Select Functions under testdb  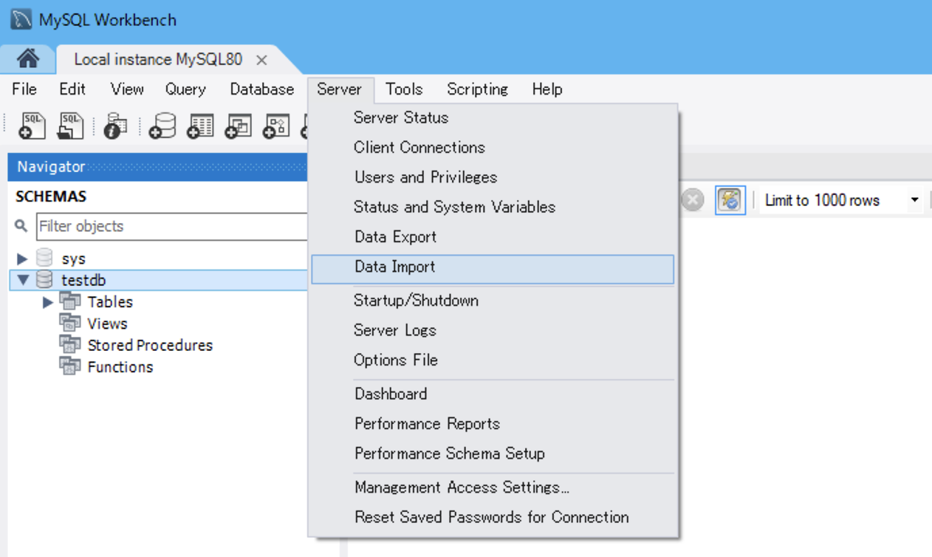(120, 366)
